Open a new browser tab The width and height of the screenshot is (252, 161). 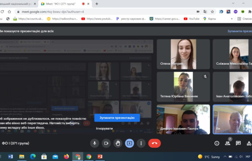coord(97,4)
